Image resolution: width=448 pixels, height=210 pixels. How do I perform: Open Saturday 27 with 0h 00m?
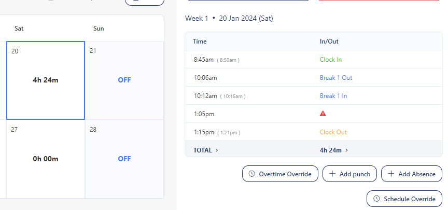tap(46, 159)
